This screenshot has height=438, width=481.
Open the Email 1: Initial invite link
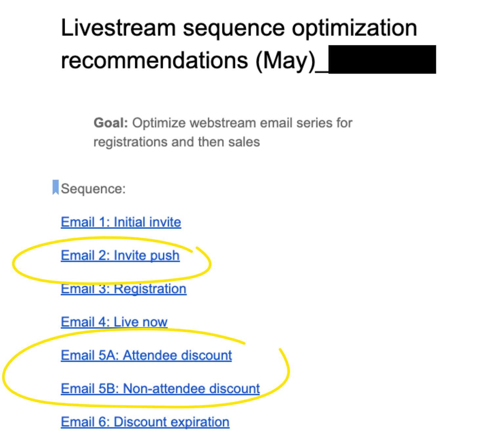tap(121, 222)
